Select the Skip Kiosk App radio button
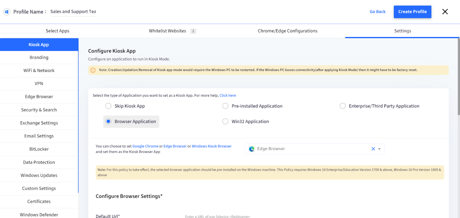 108,106
